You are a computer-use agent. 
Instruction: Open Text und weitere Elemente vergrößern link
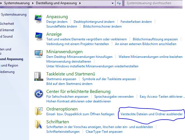tap(87, 39)
